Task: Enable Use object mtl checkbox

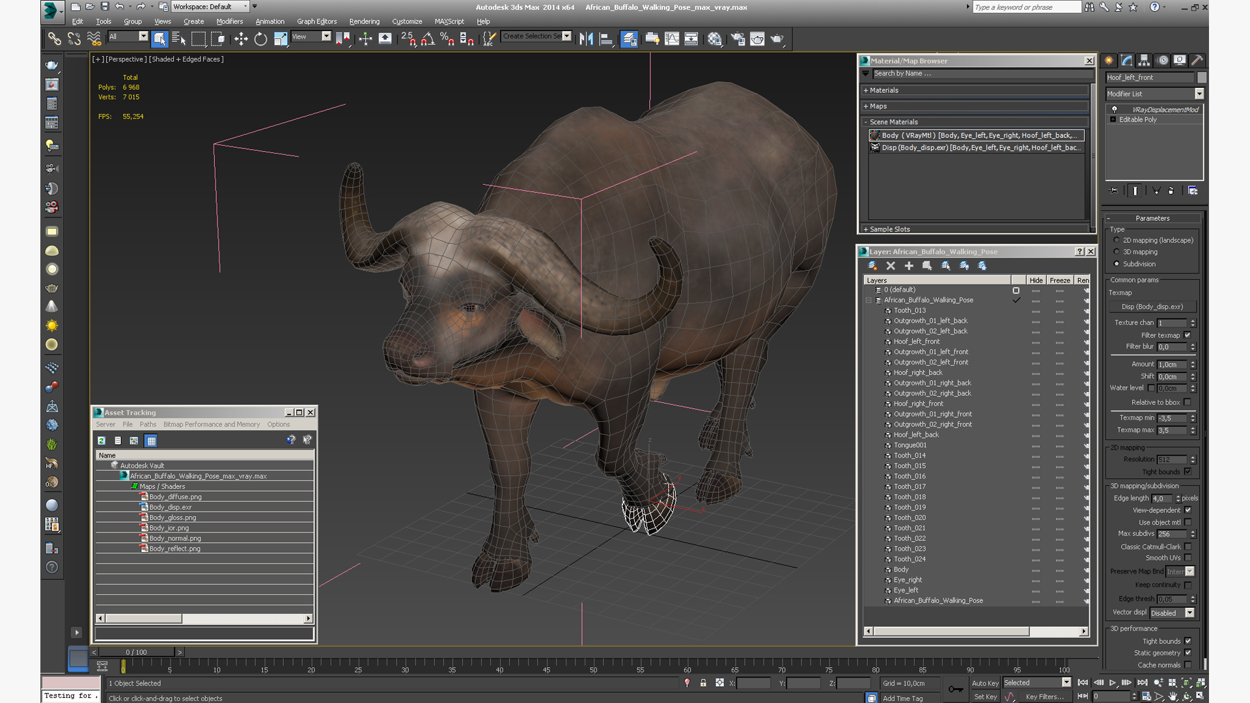Action: 1187,522
